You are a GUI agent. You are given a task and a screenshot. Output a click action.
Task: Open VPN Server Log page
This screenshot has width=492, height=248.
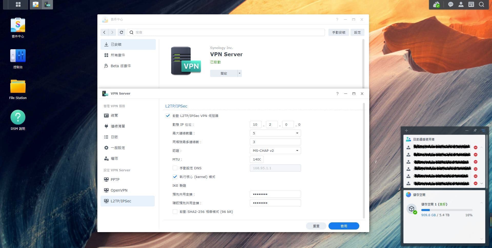[x=128, y=137]
